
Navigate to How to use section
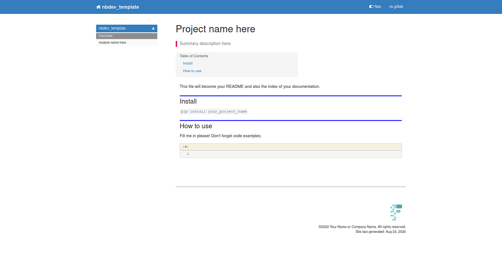coord(192,70)
